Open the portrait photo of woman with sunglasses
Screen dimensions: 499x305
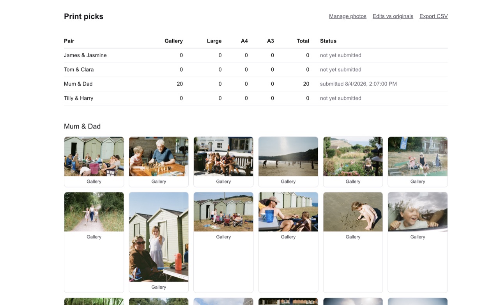pos(159,237)
